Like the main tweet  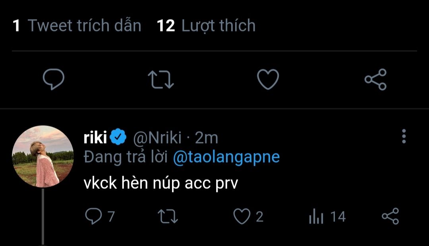point(268,79)
